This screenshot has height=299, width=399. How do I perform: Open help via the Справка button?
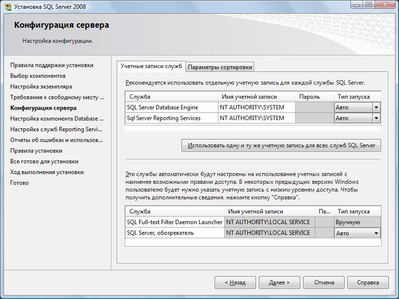coord(368,282)
